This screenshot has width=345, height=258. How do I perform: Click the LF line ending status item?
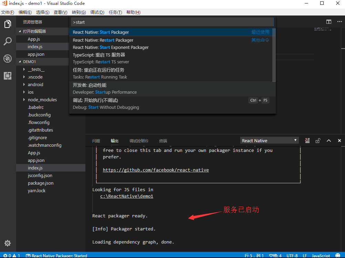point(305,256)
